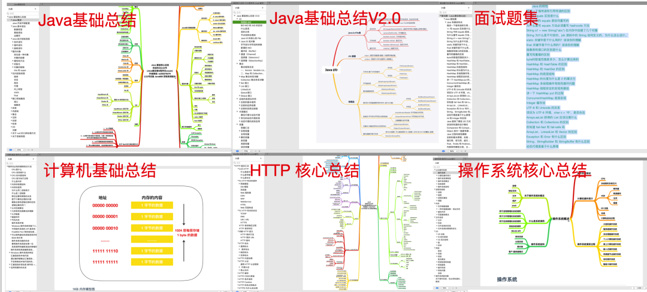Open zoom percentage dropdown in Java基础总结V2.0 window
647x292 pixels.
point(247,151)
